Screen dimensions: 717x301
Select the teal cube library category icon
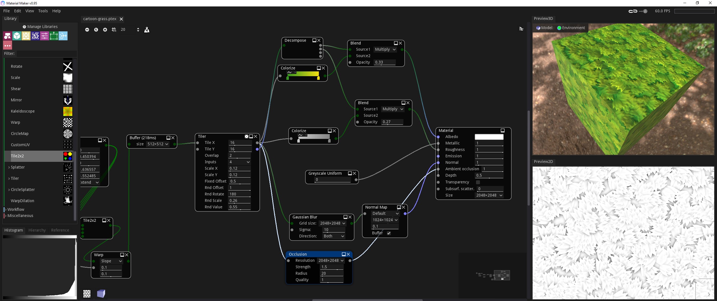(17, 36)
